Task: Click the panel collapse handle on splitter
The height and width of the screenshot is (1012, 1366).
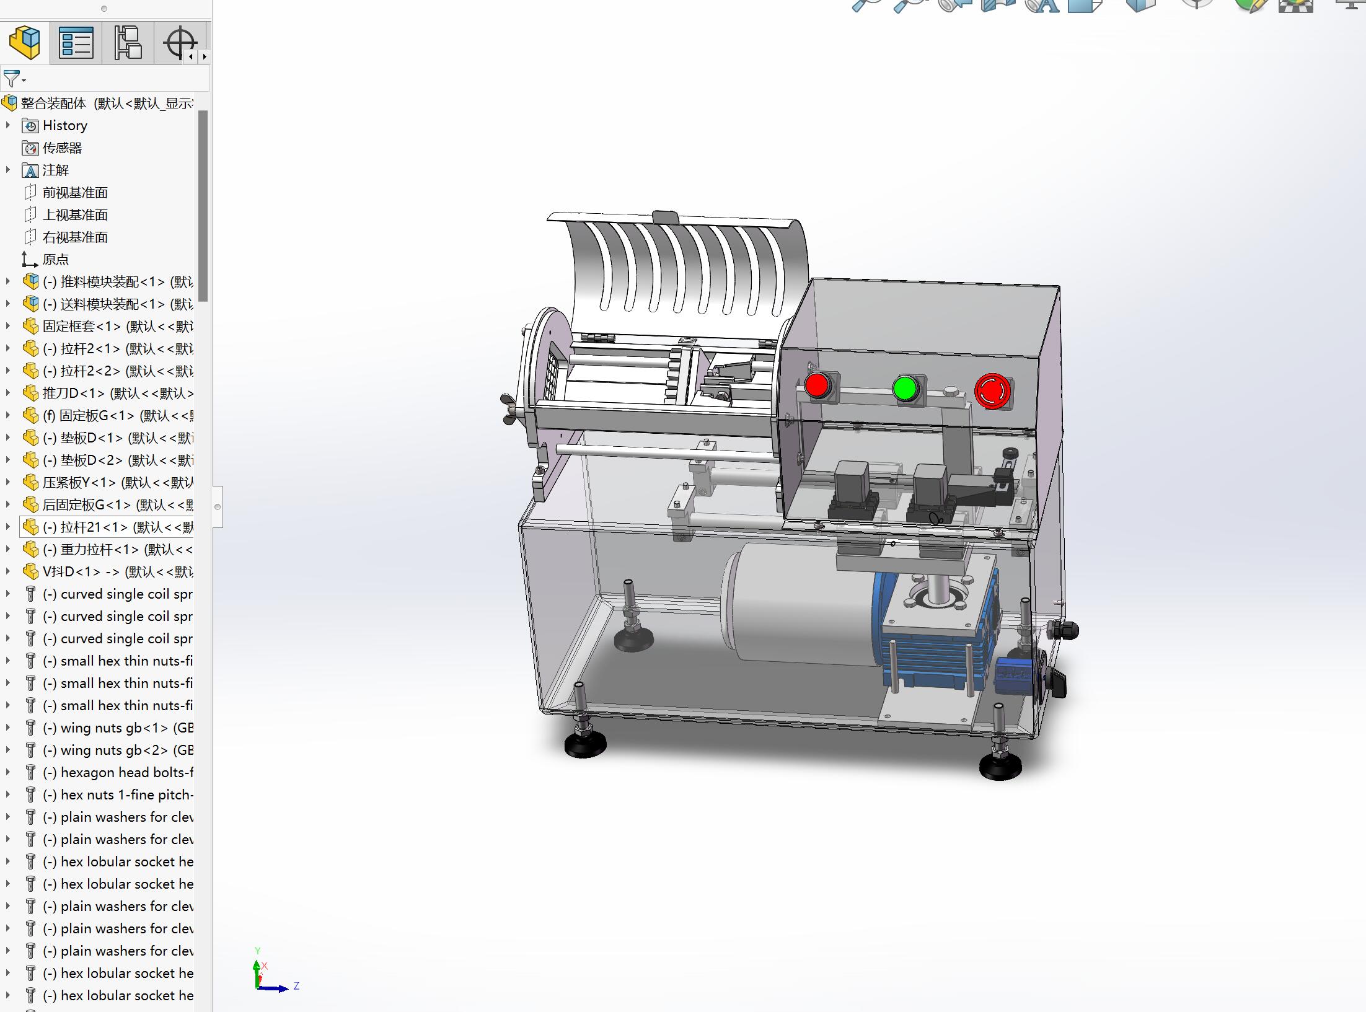Action: pyautogui.click(x=218, y=507)
